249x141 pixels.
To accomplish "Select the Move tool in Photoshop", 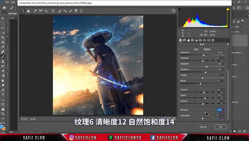I will (x=3, y=18).
